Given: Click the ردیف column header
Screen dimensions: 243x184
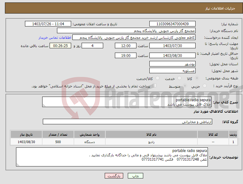Looking at the screenshot, I should [233, 134].
